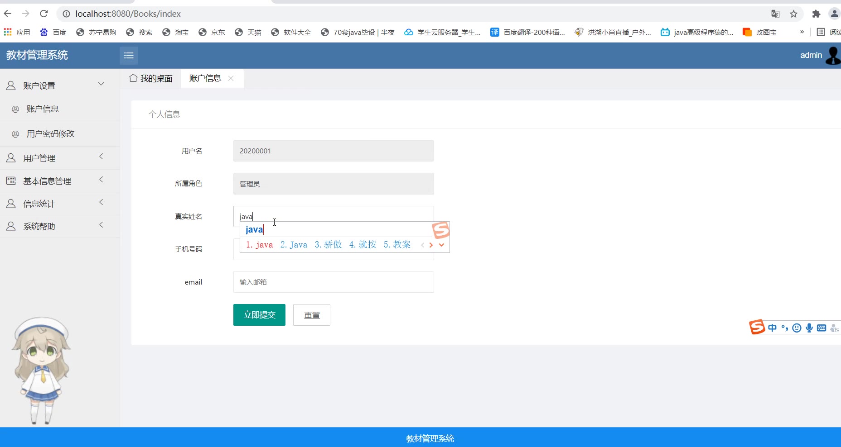Viewport: 841px width, 447px height.
Task: Open the 苏宁易购 bookmark
Action: coord(96,32)
